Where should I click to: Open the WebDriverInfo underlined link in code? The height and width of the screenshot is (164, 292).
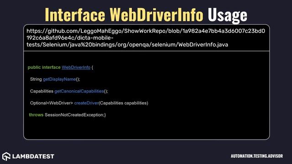click(76, 67)
